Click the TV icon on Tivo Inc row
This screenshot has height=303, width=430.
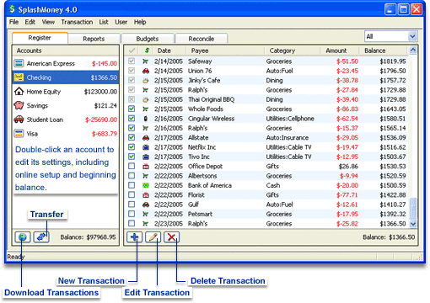145,157
